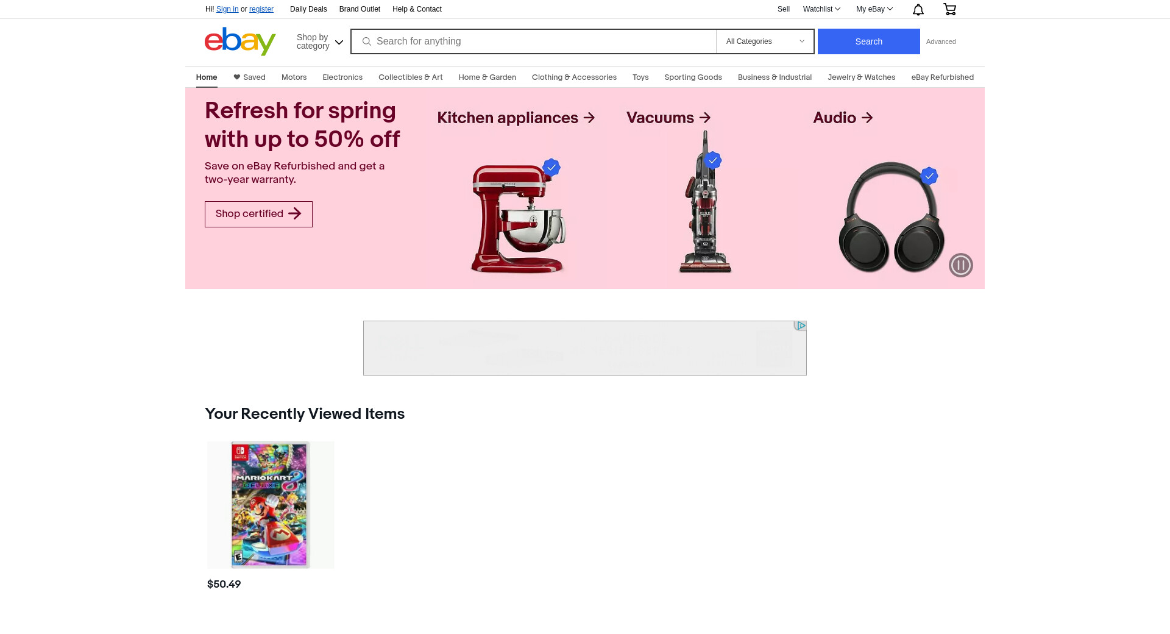The image size is (1170, 634).
Task: Click the heart Saved tab
Action: click(249, 77)
